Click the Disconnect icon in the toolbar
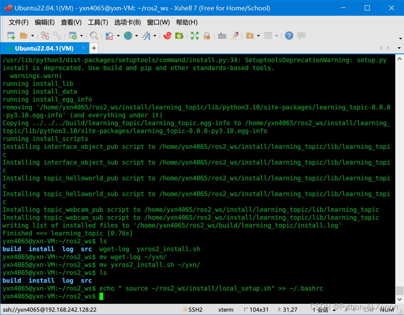 pyautogui.click(x=45, y=36)
